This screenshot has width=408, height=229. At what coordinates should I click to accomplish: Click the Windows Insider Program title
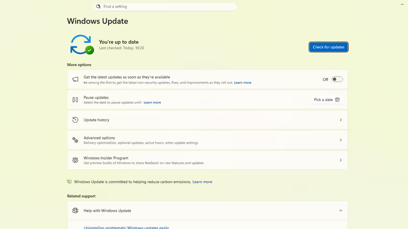coord(106,158)
